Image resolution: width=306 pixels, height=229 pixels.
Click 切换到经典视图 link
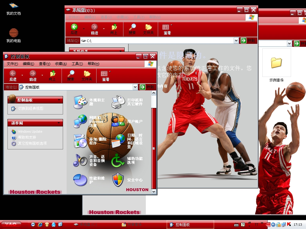(31, 109)
